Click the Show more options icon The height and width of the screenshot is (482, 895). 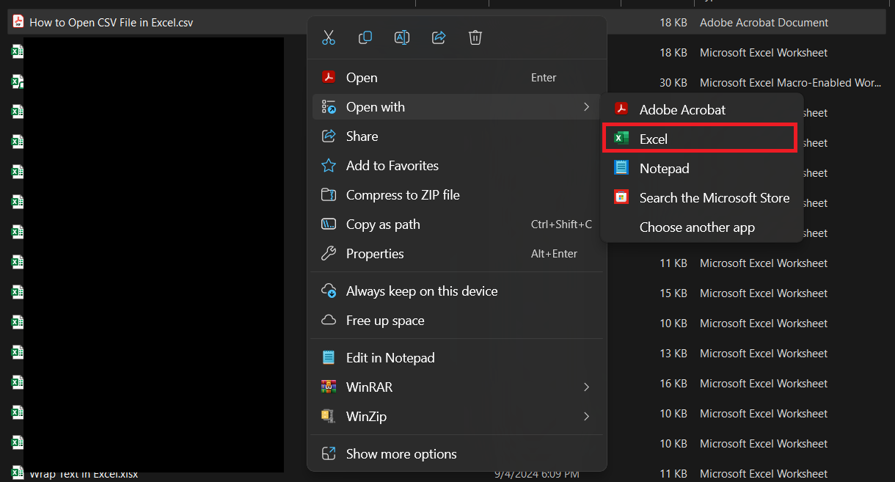click(x=329, y=454)
